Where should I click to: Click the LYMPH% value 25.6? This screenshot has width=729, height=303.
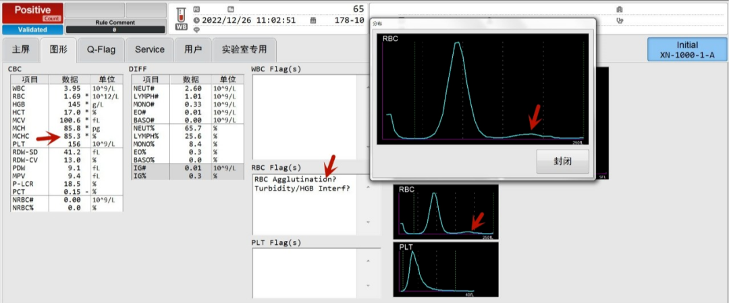192,136
